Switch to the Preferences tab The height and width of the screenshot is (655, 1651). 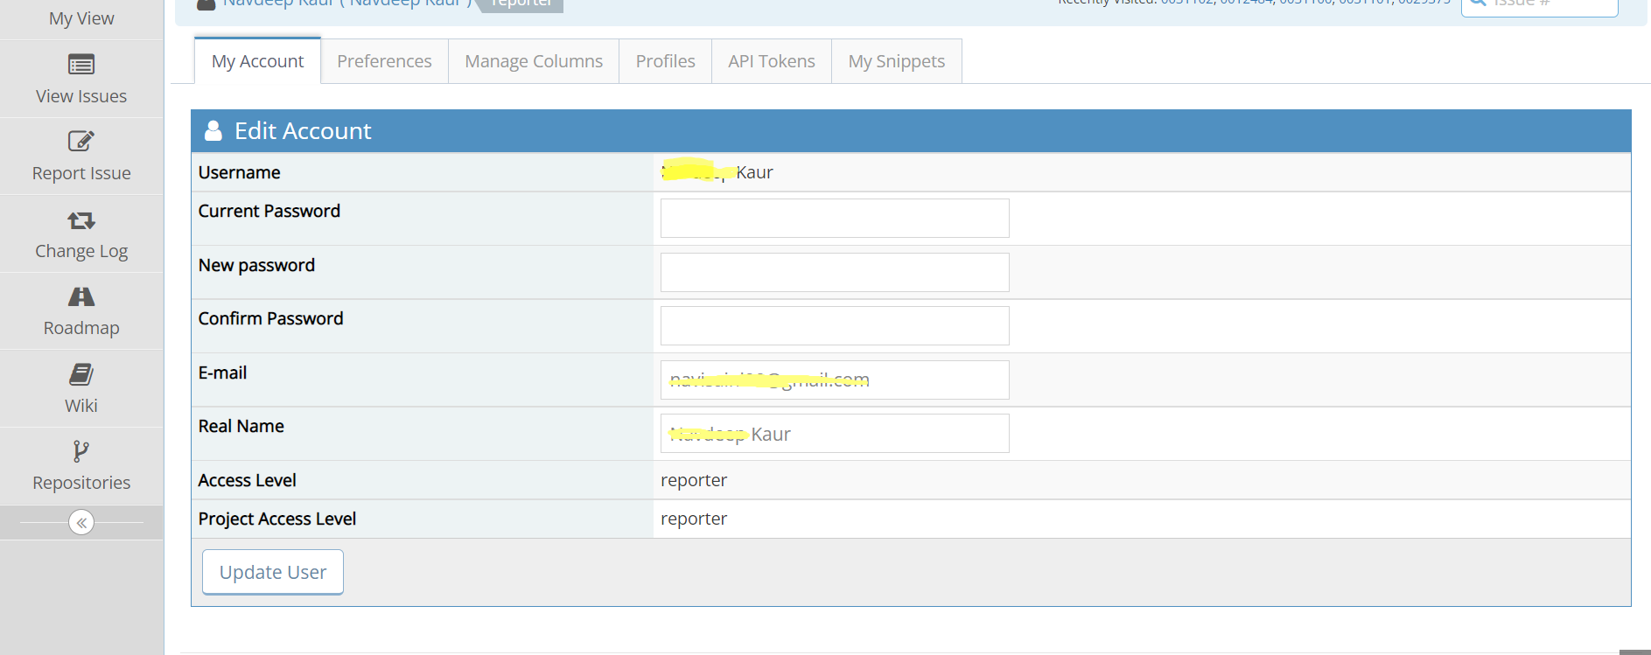tap(384, 61)
